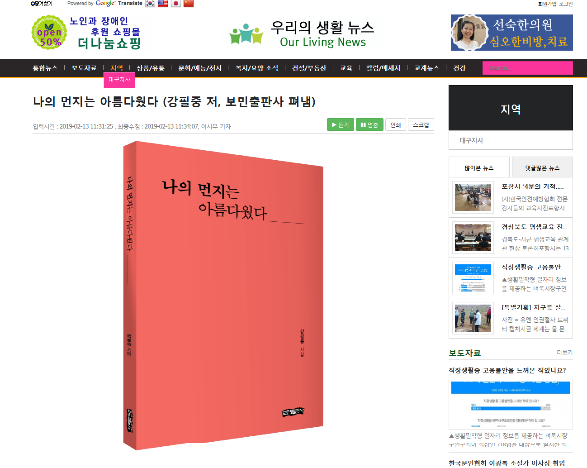Select the US flag translate icon
587x468 pixels.
(x=163, y=4)
